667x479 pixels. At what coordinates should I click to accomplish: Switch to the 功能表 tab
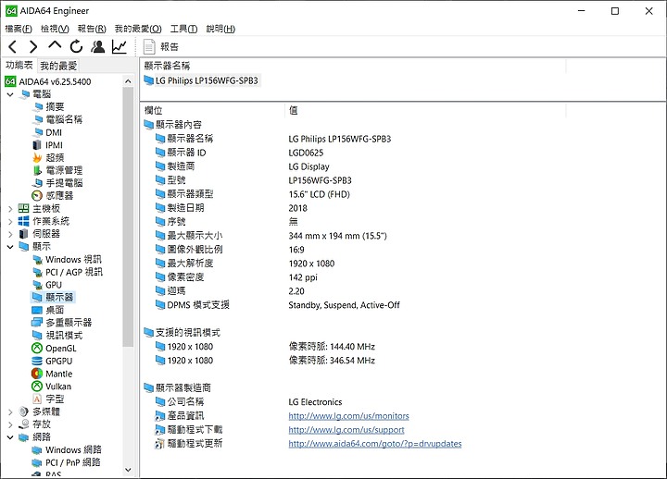[x=19, y=65]
